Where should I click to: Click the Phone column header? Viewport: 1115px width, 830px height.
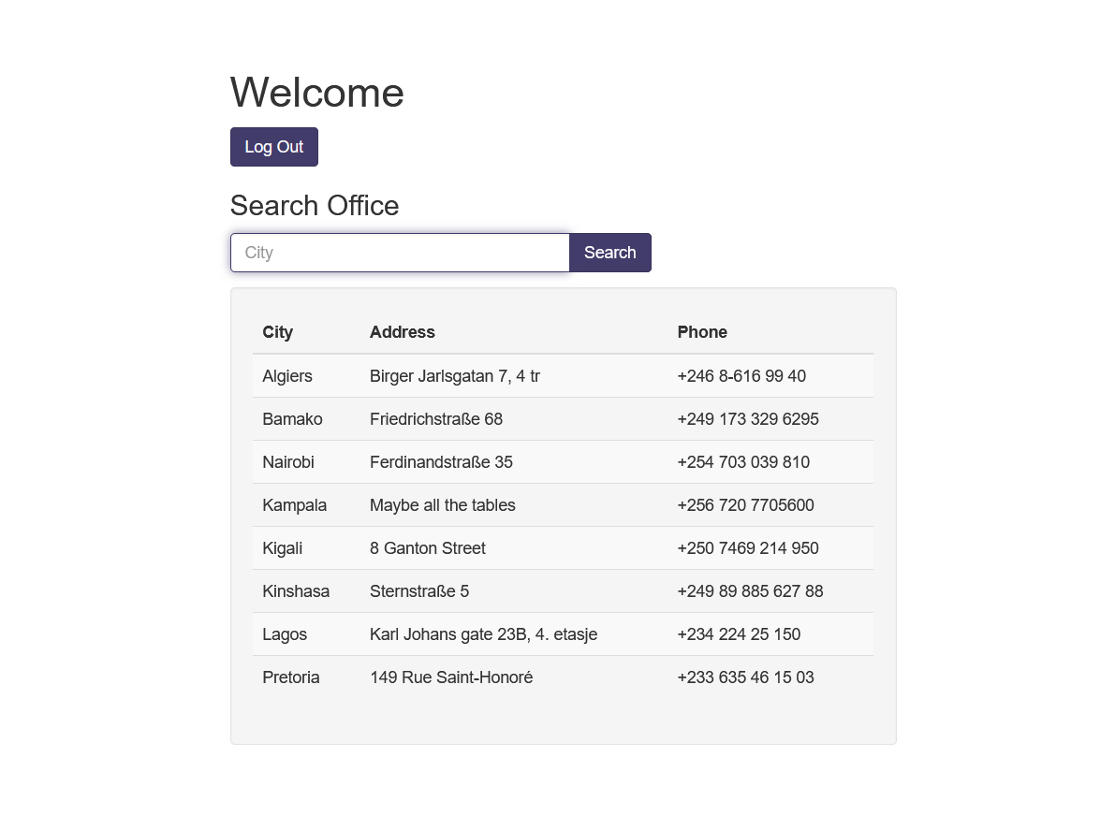(702, 332)
